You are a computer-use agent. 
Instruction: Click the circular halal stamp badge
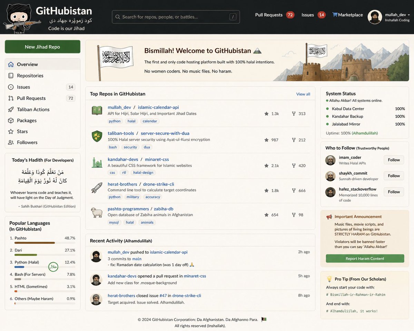[x=53, y=267]
